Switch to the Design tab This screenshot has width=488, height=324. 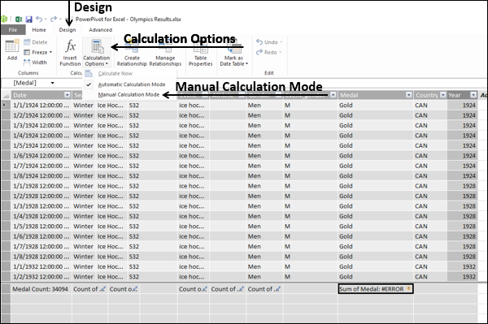(68, 30)
